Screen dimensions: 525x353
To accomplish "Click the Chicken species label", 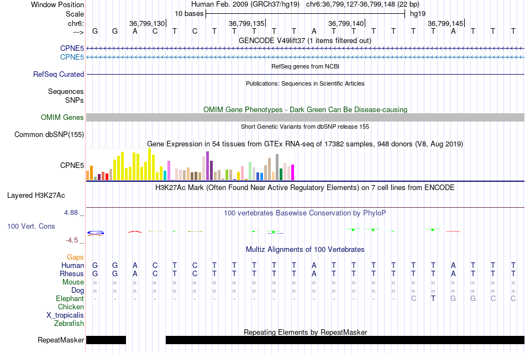I will (x=71, y=307).
